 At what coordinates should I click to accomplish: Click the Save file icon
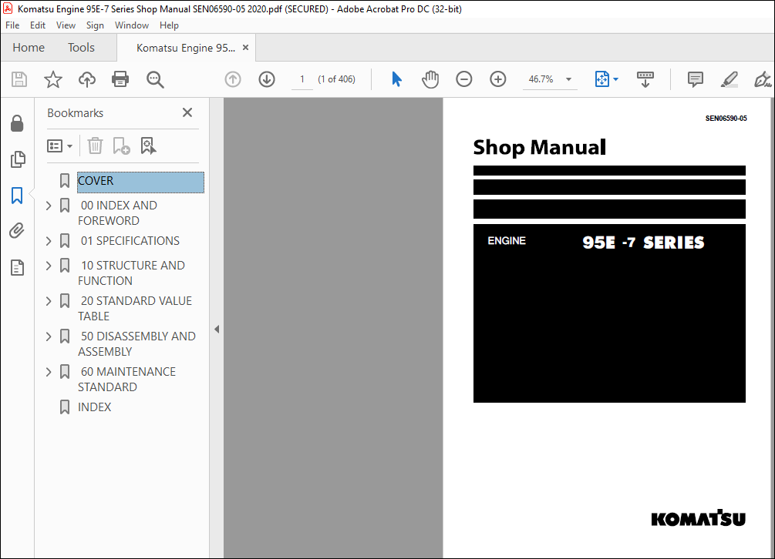coord(19,79)
